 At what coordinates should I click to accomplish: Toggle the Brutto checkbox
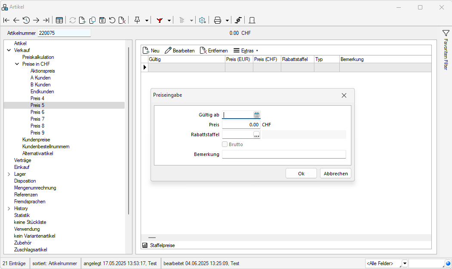tap(224, 145)
